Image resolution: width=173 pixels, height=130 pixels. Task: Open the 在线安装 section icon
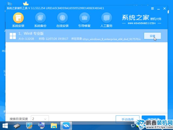(x=62, y=18)
